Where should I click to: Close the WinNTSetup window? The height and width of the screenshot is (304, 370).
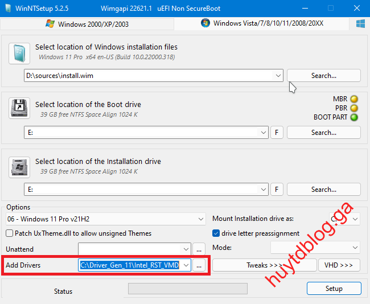coord(357,9)
